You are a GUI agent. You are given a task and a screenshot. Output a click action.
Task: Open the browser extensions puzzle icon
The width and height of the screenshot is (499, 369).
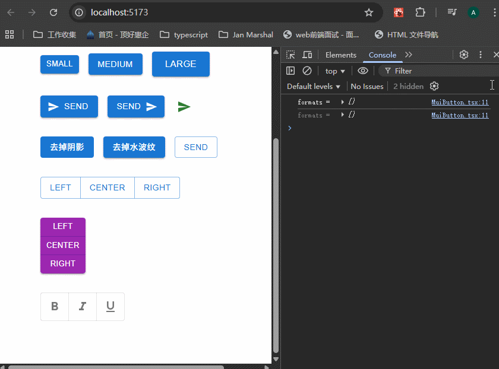(x=421, y=12)
